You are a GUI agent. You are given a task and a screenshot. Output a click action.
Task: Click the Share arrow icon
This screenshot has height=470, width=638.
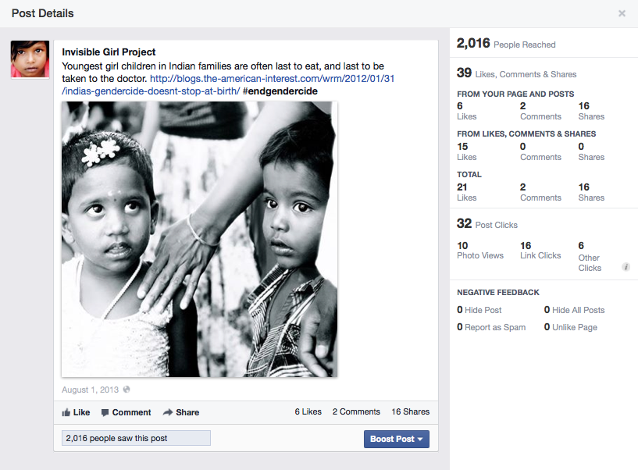tap(168, 412)
